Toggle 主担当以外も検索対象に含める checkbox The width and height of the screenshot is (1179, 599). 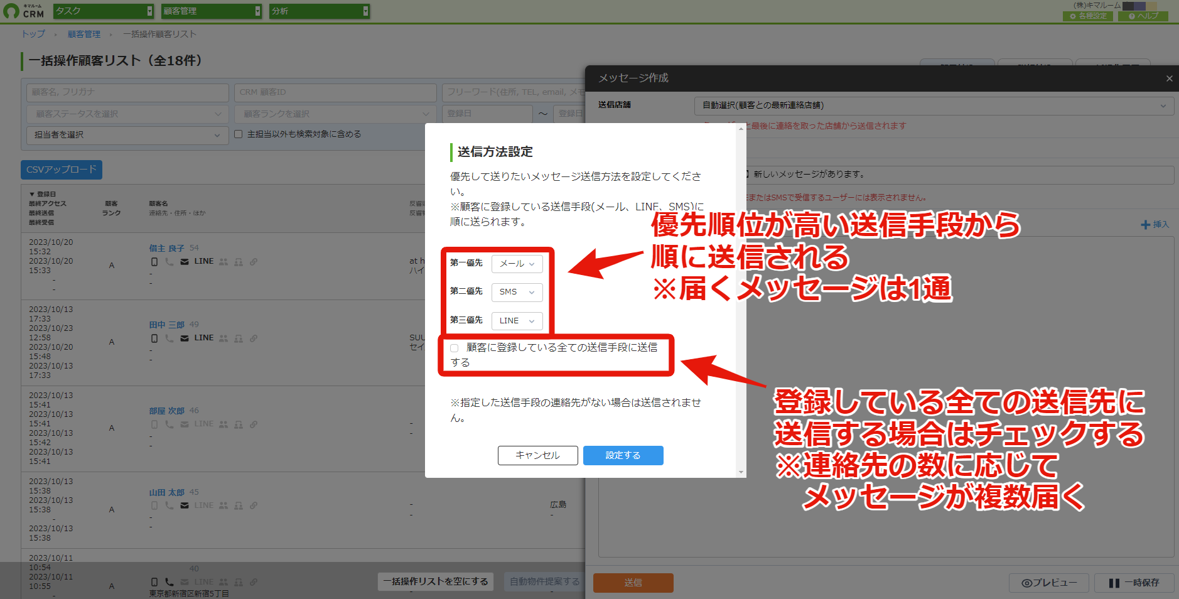[x=239, y=134]
